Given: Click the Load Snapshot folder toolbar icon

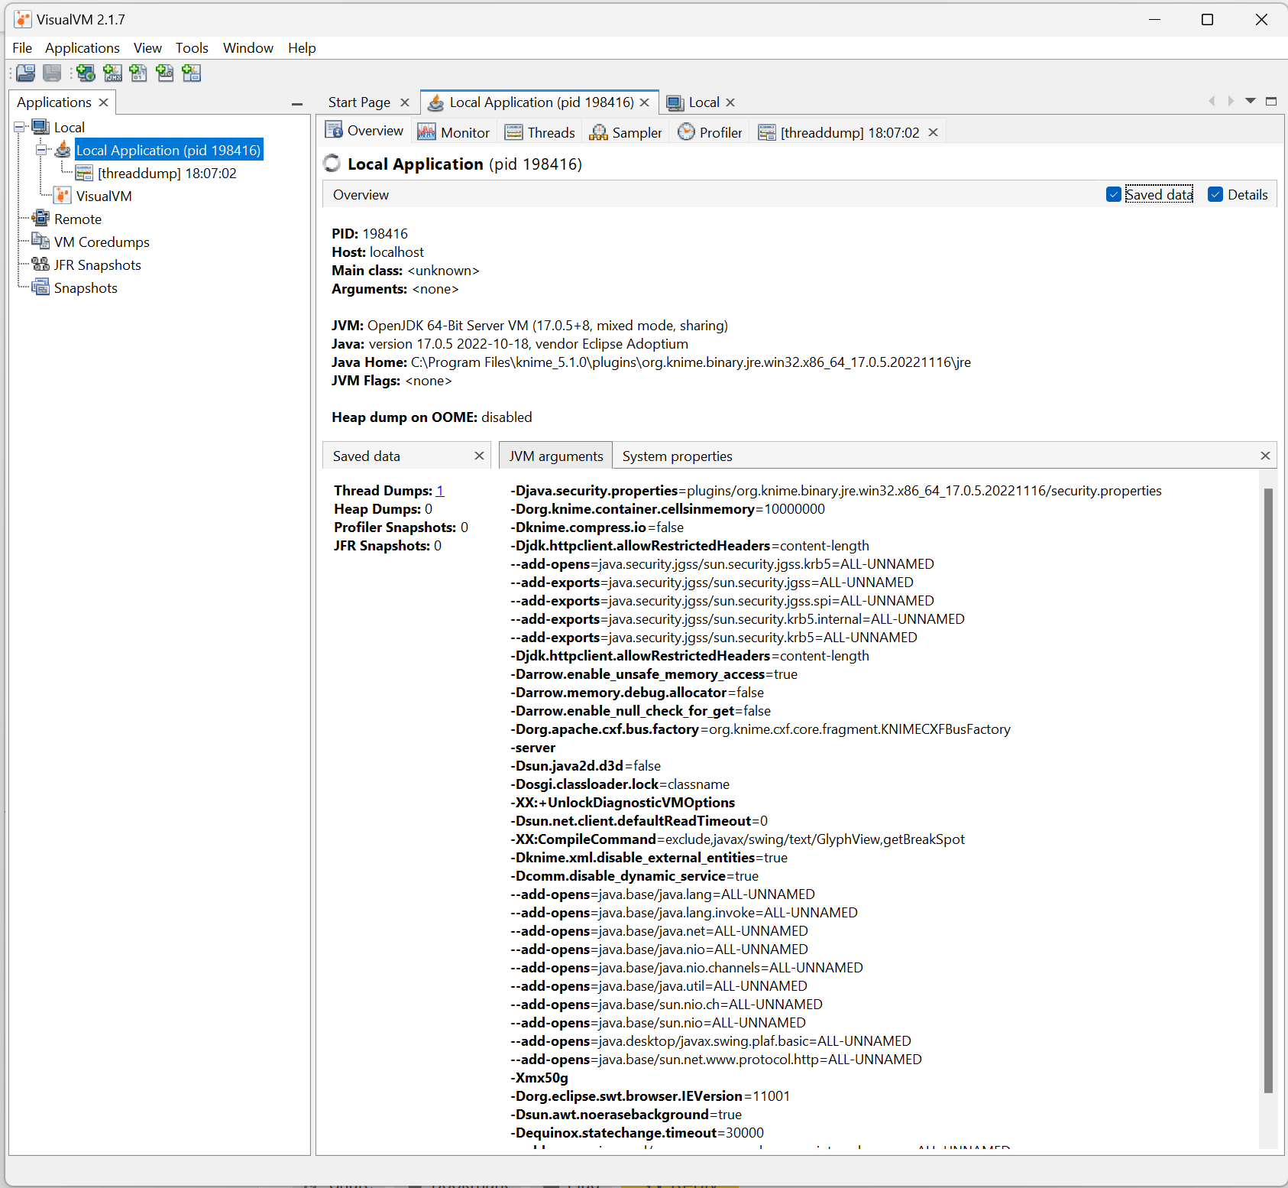Looking at the screenshot, I should (x=26, y=73).
